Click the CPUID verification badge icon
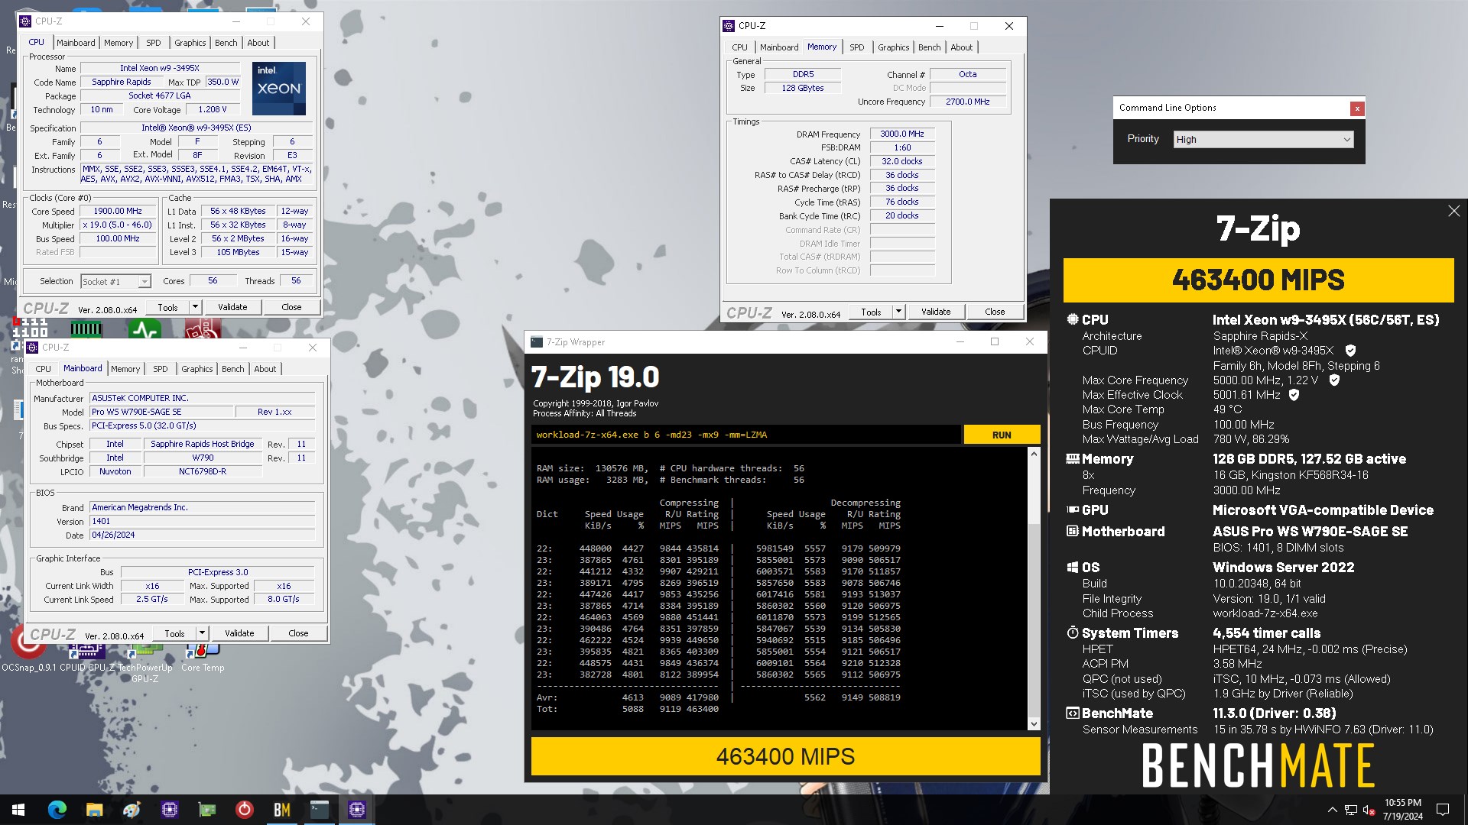The width and height of the screenshot is (1468, 825). pyautogui.click(x=1350, y=351)
